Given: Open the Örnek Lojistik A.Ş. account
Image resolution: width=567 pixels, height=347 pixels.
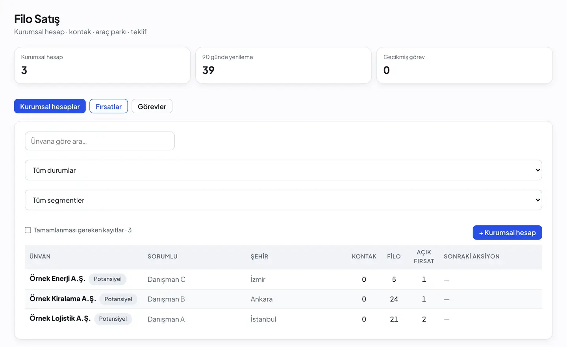Looking at the screenshot, I should pos(60,318).
